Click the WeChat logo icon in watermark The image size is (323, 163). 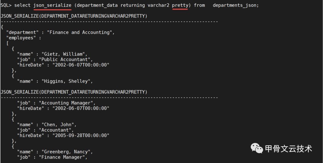[257, 148]
